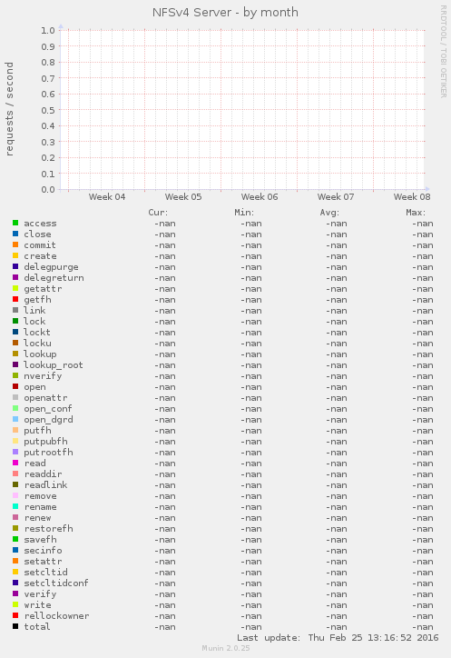
Task: Click the Max -nan value for total
Action: tap(423, 627)
